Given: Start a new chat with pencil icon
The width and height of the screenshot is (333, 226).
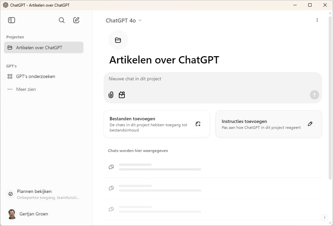Looking at the screenshot, I should tap(76, 20).
